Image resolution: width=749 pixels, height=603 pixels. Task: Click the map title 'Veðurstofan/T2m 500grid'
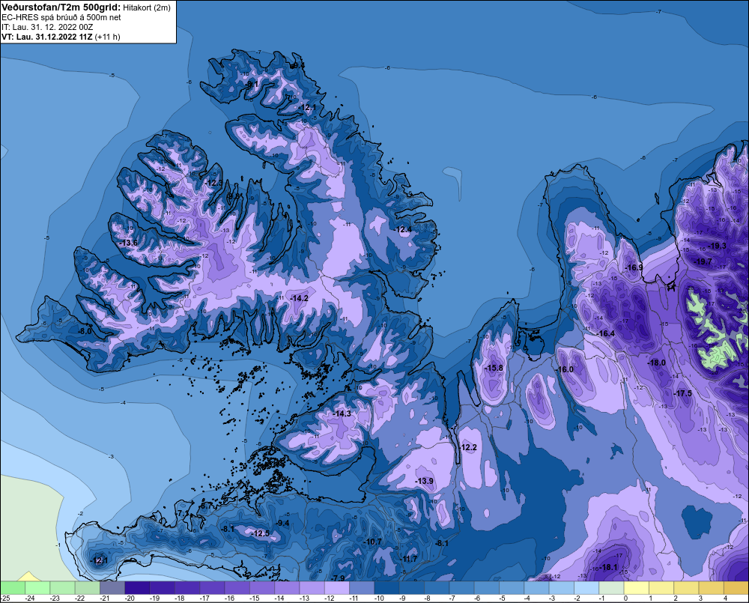click(59, 7)
